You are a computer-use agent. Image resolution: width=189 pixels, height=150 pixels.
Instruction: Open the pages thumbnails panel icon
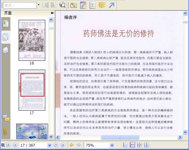click(x=6, y=37)
